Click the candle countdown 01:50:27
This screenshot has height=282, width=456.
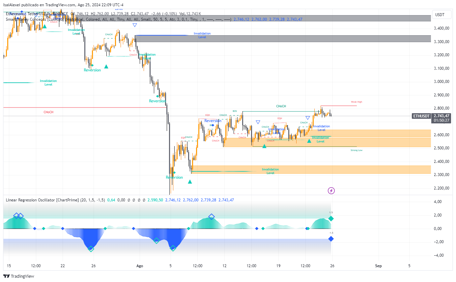[x=442, y=120]
